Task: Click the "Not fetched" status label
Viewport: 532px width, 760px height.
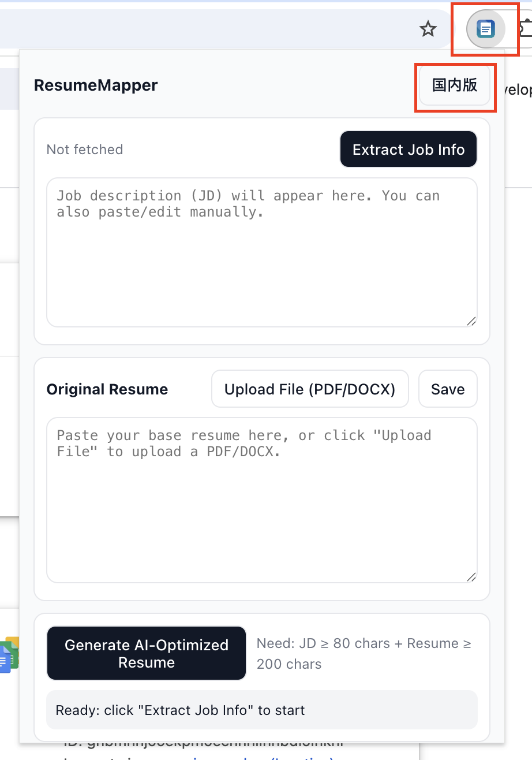Action: point(85,150)
